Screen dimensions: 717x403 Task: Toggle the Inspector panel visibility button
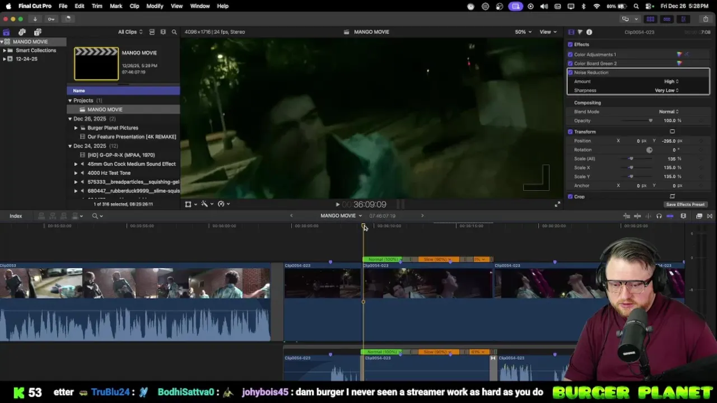683,19
